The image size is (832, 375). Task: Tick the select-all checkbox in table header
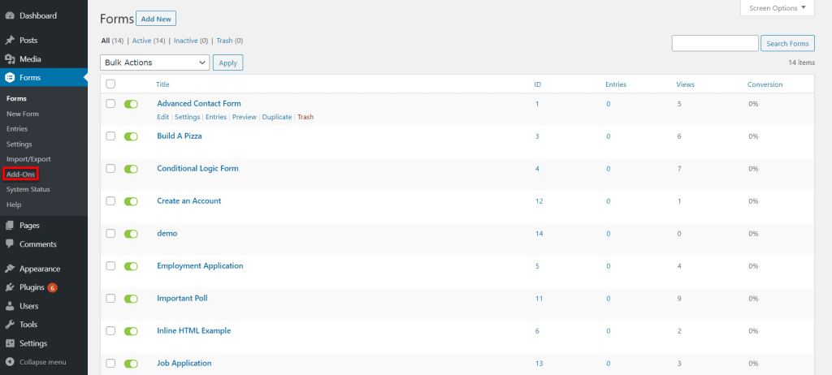[x=110, y=84]
